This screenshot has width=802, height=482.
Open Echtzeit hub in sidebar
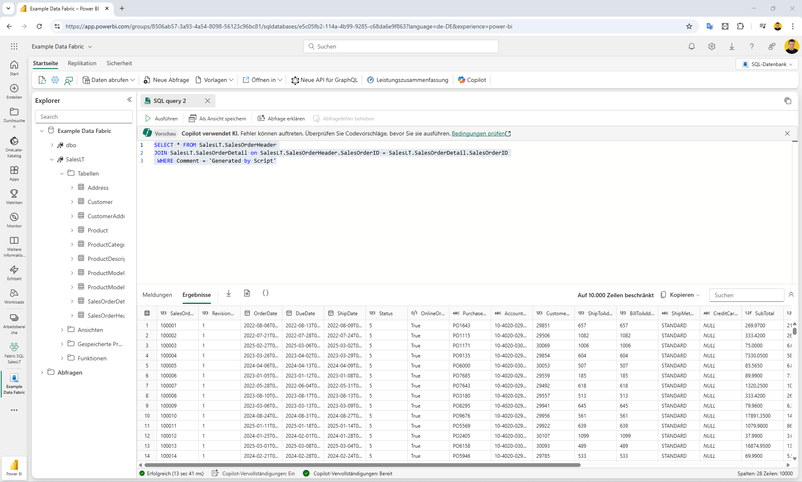14,273
